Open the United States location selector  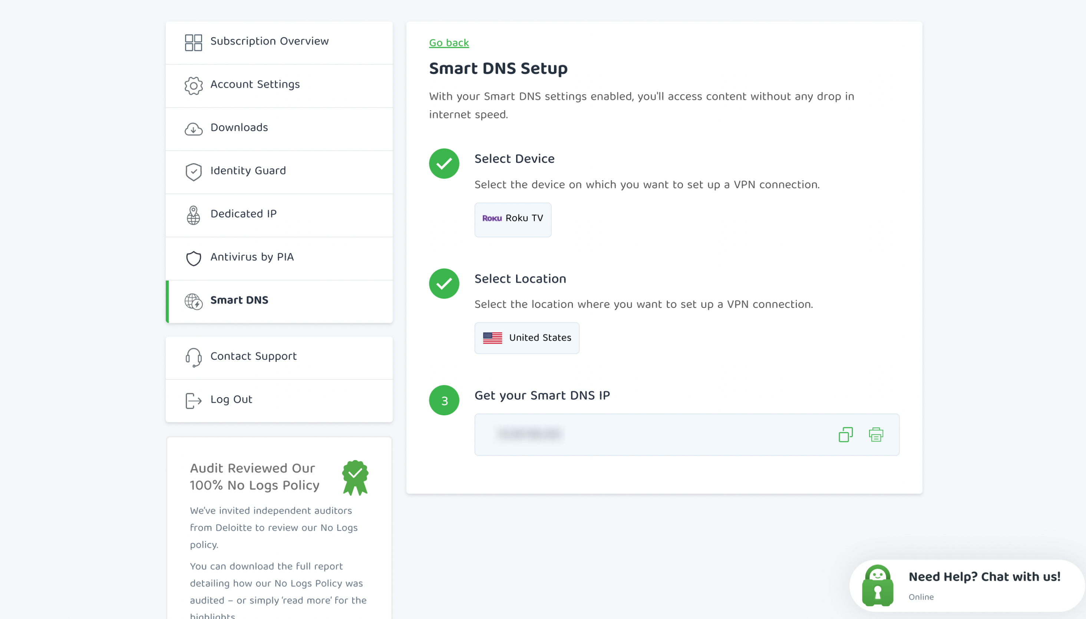(x=527, y=338)
